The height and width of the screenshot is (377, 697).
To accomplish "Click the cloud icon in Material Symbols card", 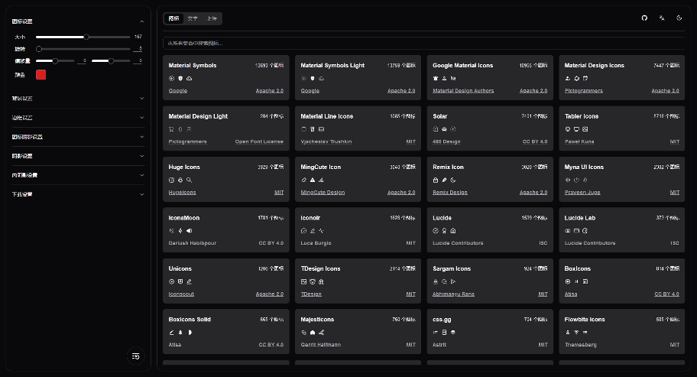I will pos(189,78).
